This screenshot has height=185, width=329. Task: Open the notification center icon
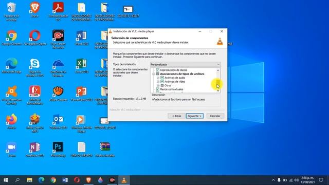point(321,180)
